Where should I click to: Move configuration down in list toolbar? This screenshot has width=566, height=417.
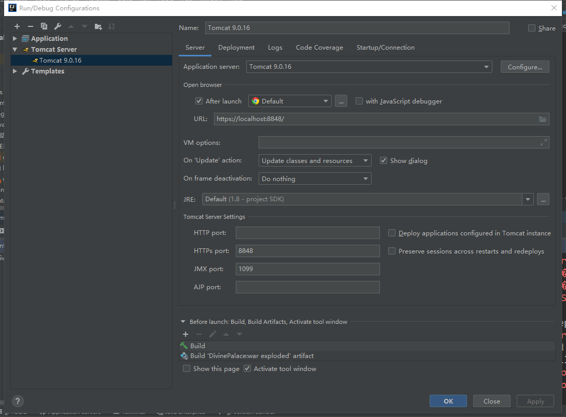coord(84,26)
